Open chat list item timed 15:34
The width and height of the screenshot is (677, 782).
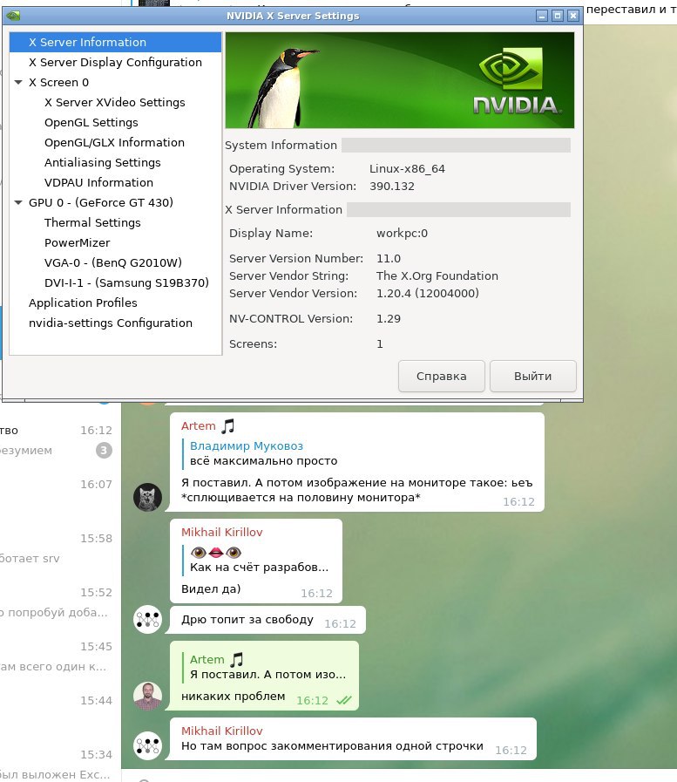pos(60,760)
